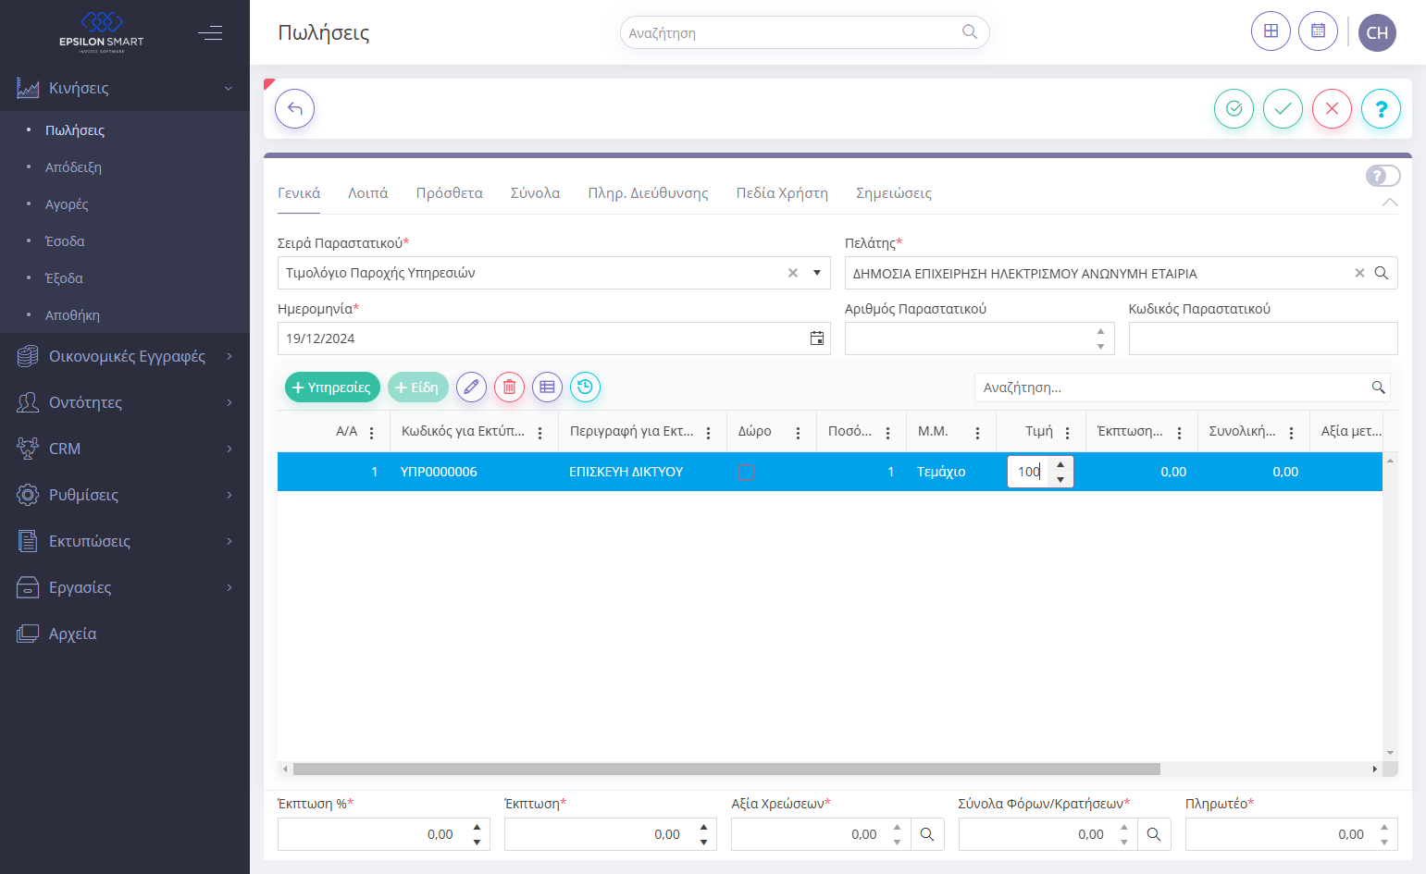Open the grid apps icon in header

[1271, 31]
